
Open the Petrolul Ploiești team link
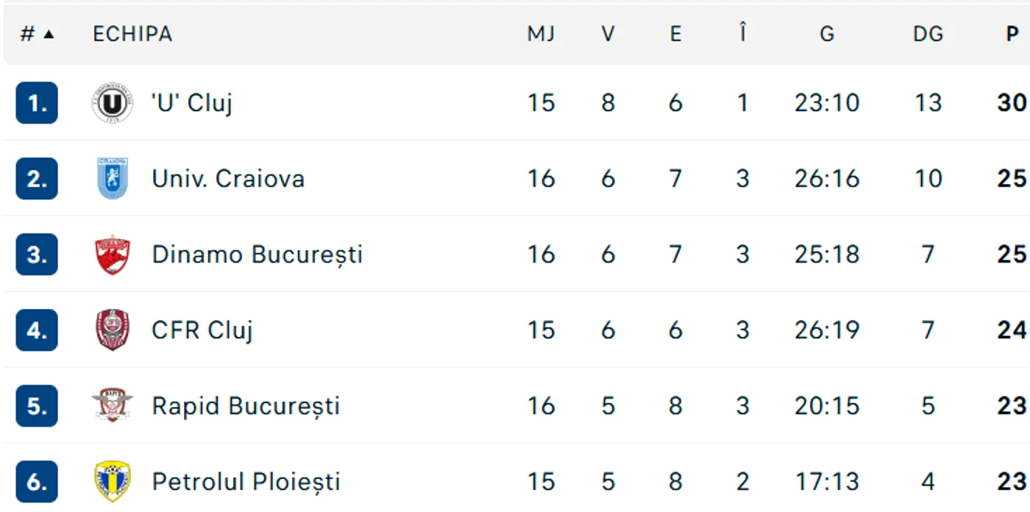pyautogui.click(x=246, y=482)
